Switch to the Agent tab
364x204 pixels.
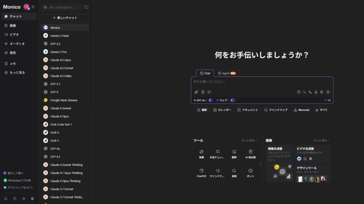227,73
